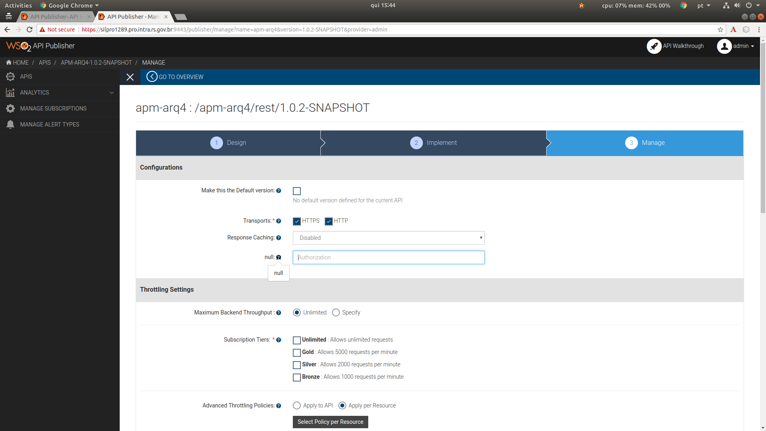This screenshot has width=766, height=431.
Task: Click the Analytics chart icon in sidebar
Action: point(10,93)
